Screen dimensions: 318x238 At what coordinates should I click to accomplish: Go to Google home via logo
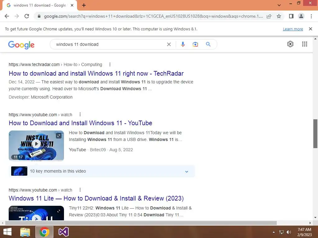tap(21, 45)
